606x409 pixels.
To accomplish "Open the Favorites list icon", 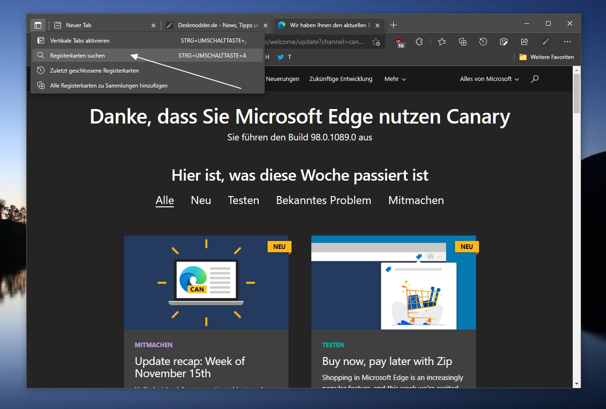I will pyautogui.click(x=442, y=42).
